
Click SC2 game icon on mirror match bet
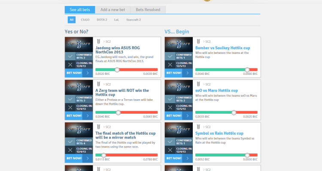coord(99,127)
